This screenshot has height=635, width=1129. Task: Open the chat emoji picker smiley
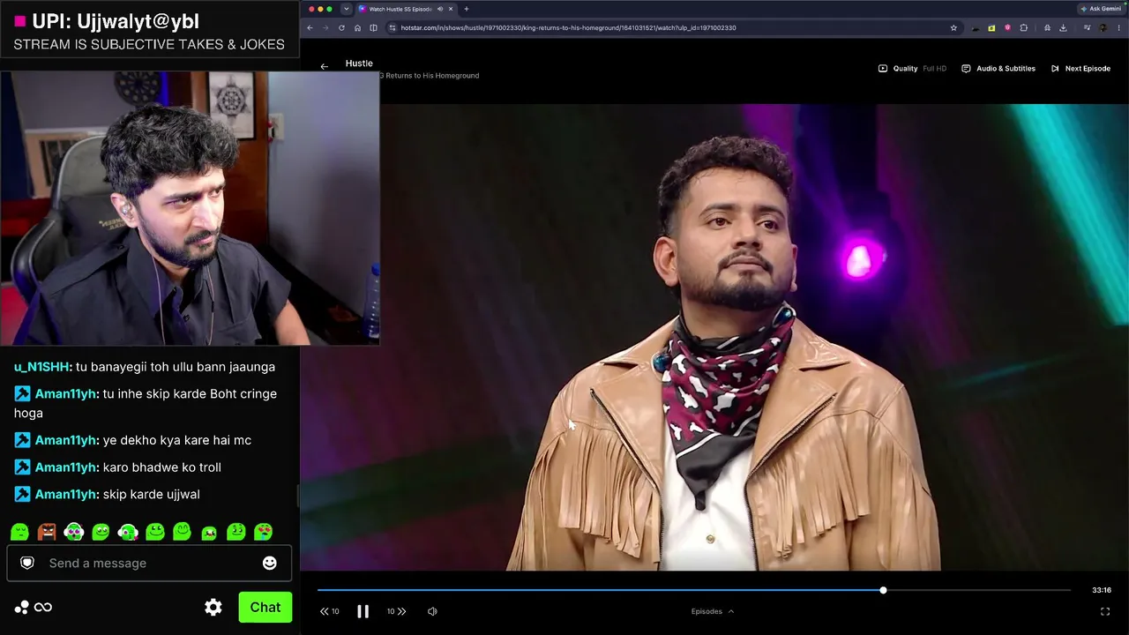270,563
